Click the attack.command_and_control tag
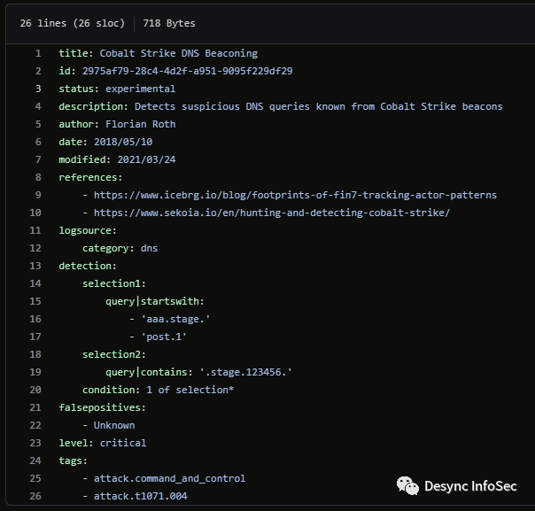Viewport: 535px width, 511px height. tap(169, 478)
